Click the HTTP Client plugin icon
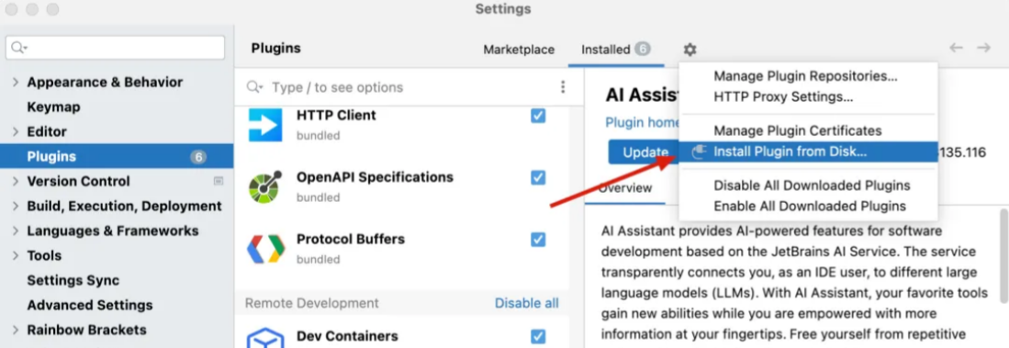 click(x=265, y=125)
